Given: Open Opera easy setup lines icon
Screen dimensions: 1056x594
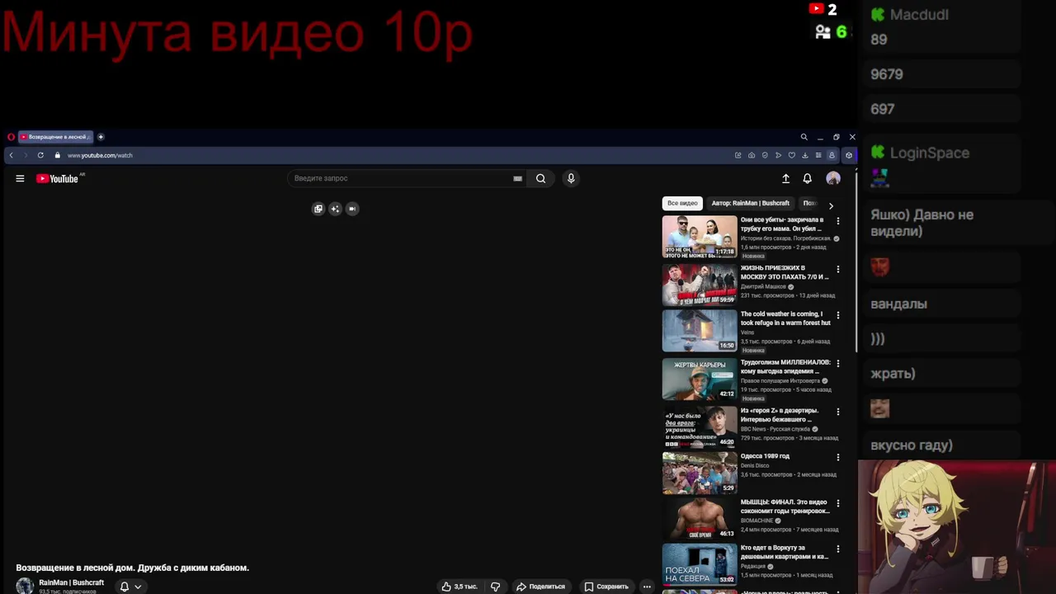Looking at the screenshot, I should coord(818,155).
